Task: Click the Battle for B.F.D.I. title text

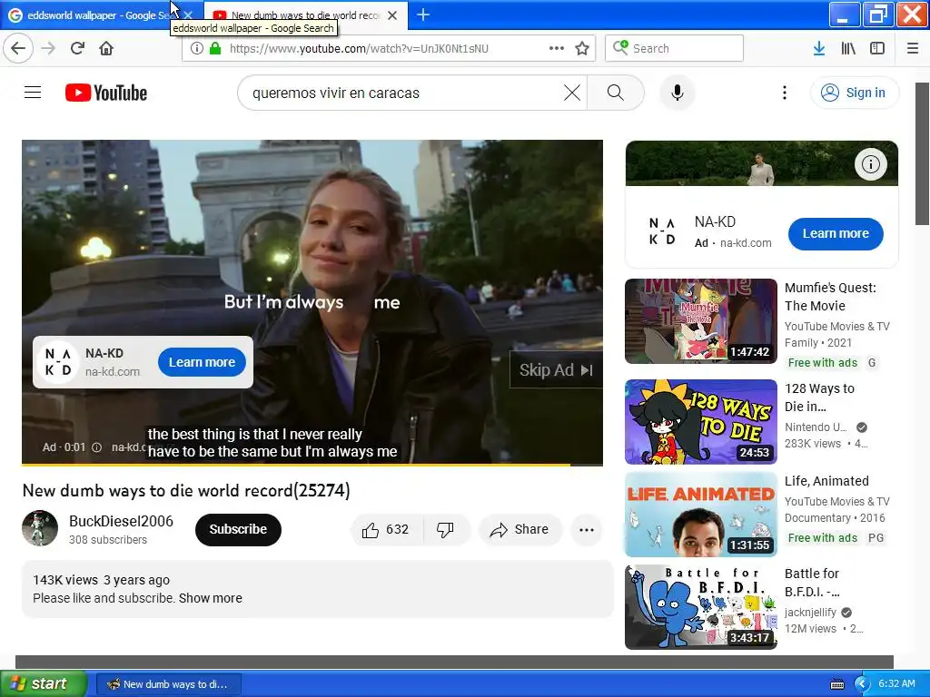Action: (x=812, y=583)
